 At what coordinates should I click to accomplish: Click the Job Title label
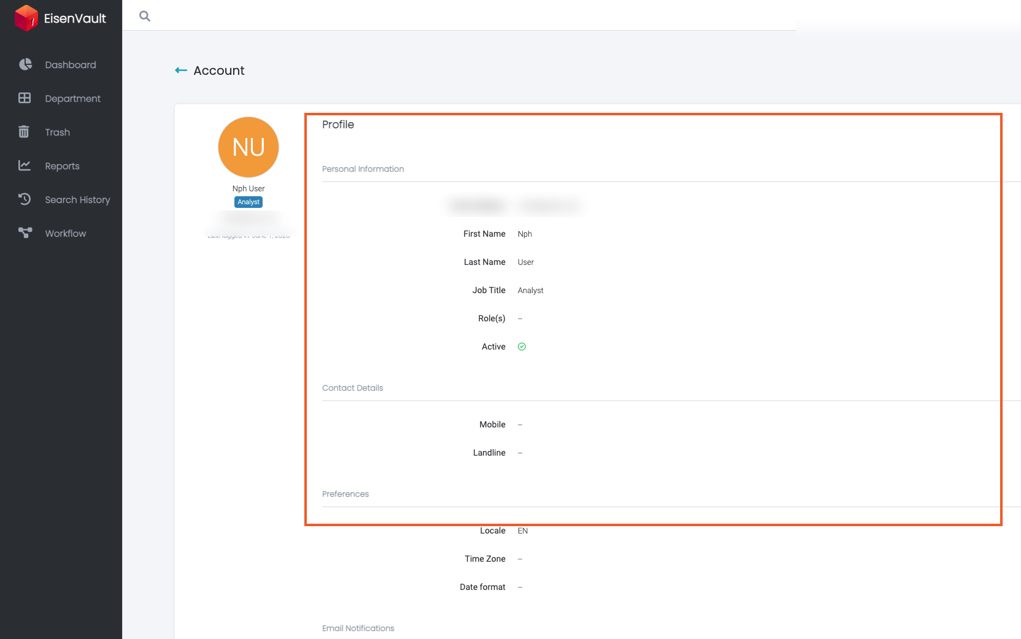(x=488, y=290)
